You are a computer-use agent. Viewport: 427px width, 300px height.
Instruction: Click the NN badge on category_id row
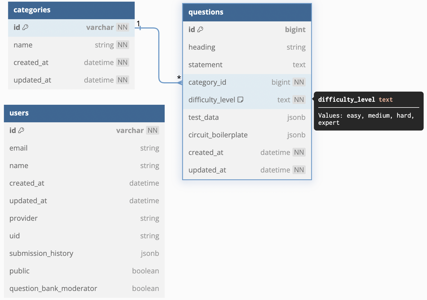(299, 82)
